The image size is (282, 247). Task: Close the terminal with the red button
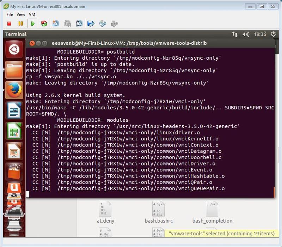32,43
